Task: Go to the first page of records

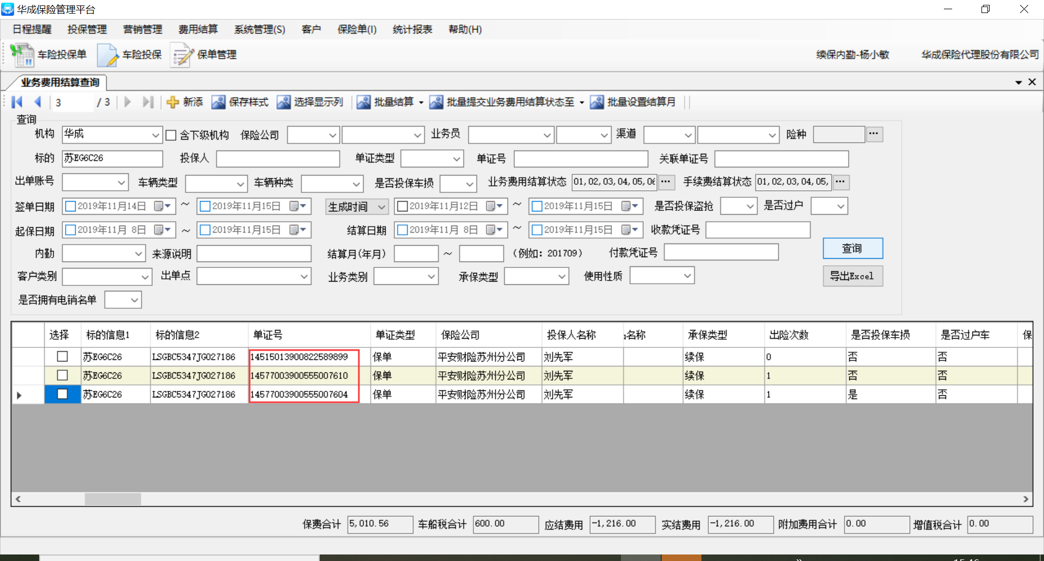Action: 17,102
